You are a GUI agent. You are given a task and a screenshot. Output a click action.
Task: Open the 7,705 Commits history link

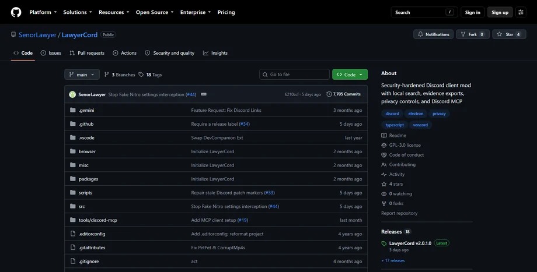pyautogui.click(x=343, y=94)
